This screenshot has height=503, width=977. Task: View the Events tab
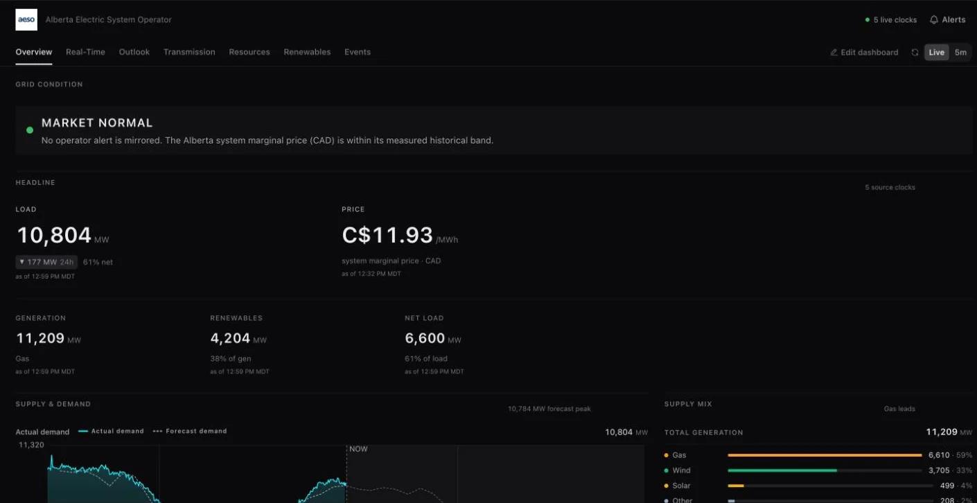point(358,52)
